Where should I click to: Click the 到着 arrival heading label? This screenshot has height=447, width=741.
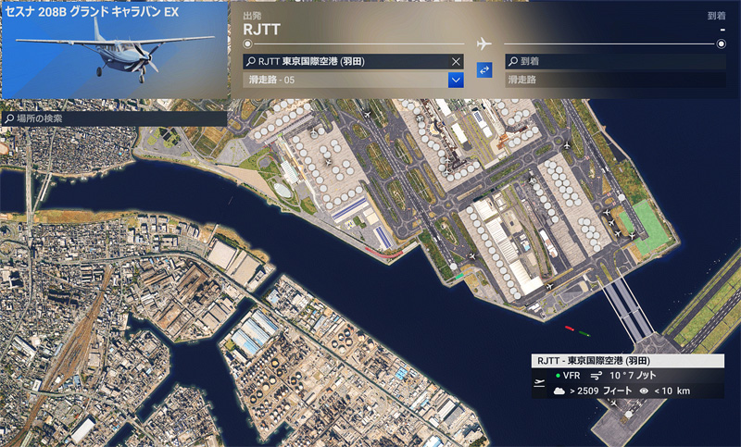(716, 16)
